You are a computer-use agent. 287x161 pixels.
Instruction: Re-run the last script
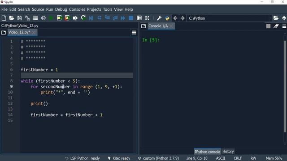[83, 18]
